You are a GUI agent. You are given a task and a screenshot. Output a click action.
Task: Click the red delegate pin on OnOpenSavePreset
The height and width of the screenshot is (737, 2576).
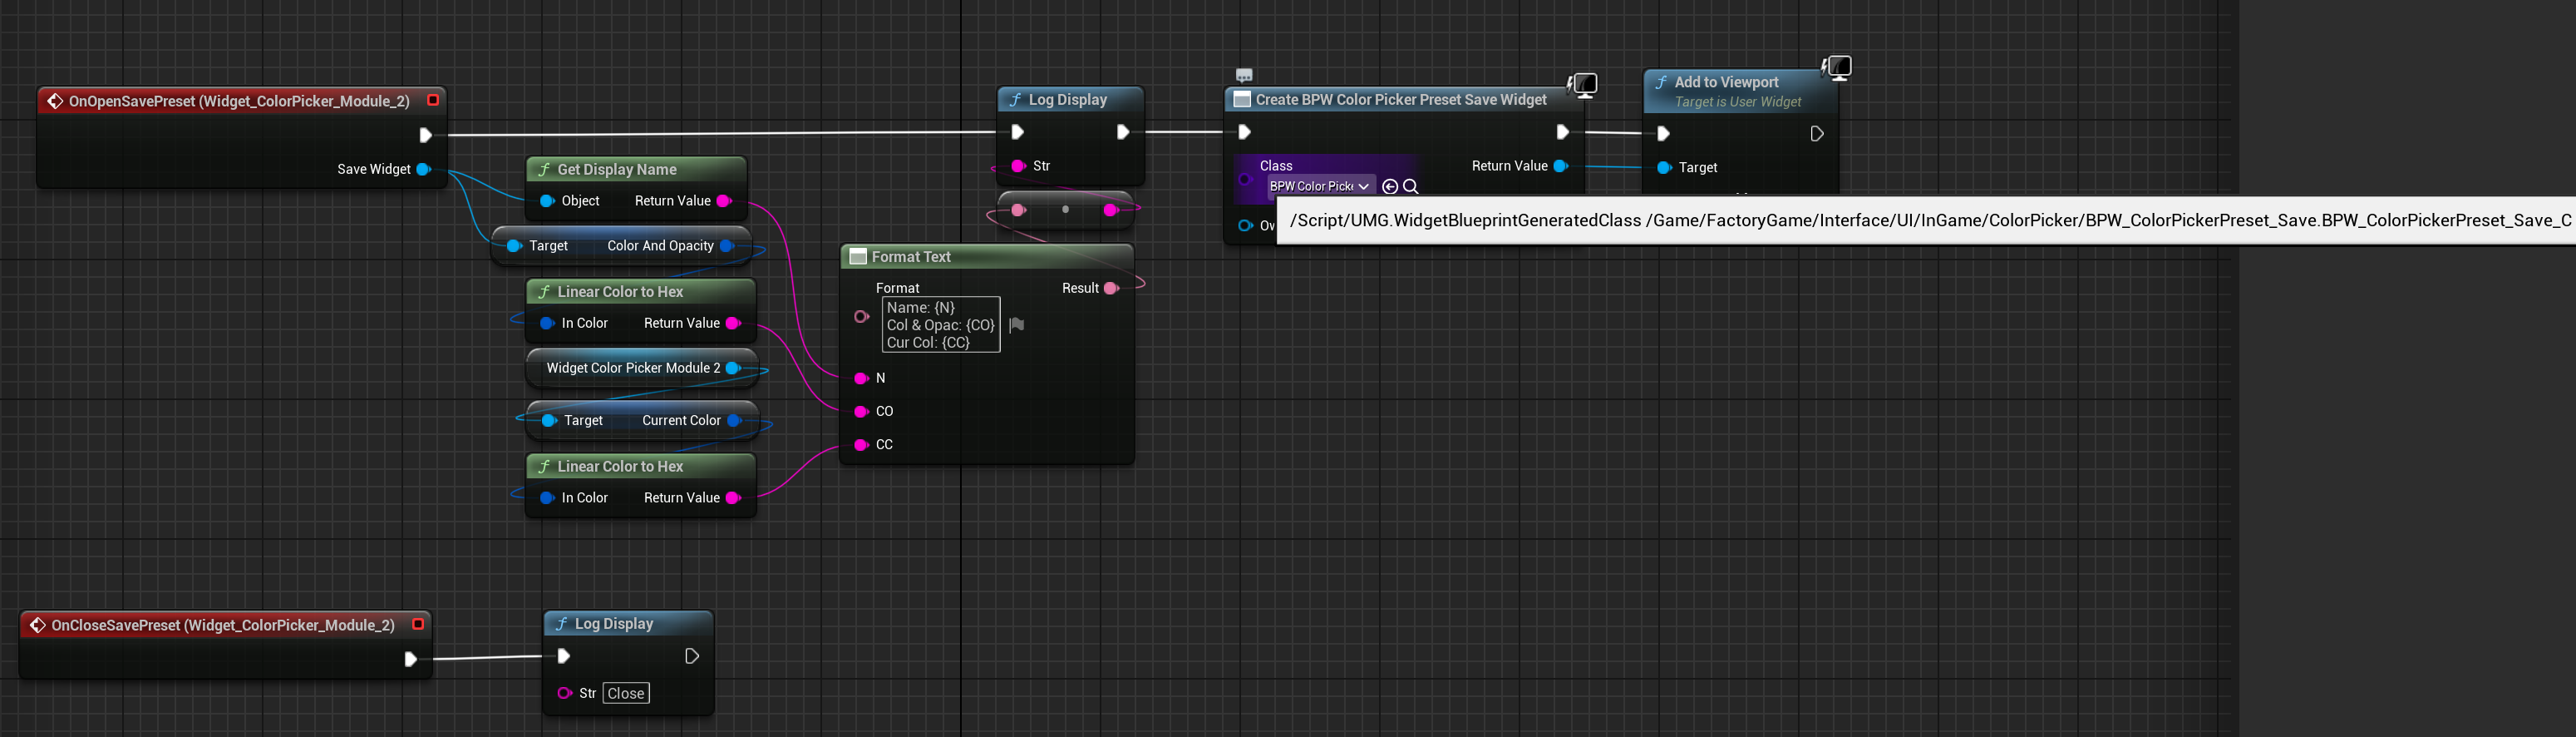[433, 100]
